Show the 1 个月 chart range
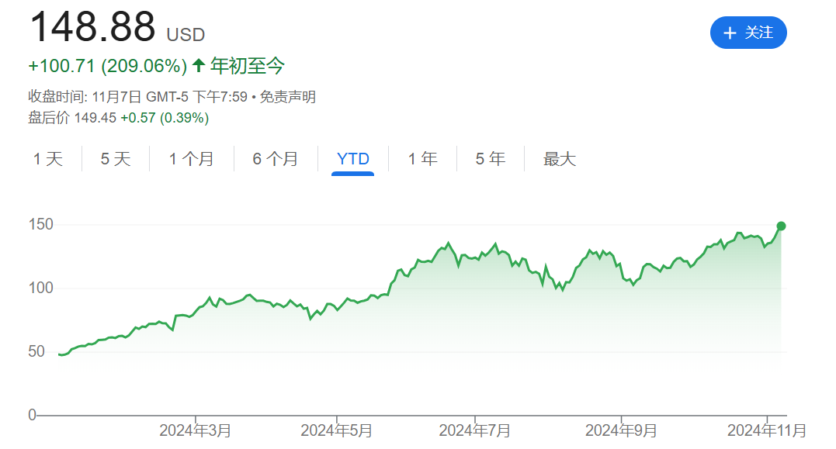Viewport: 836px width, 449px height. (x=191, y=159)
